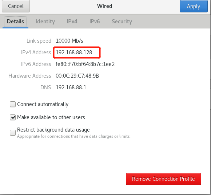
Task: Apply the wired connection settings
Action: pyautogui.click(x=194, y=6)
